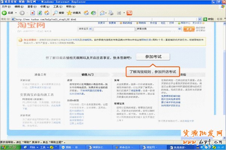
Task: Open the History clock icon
Action: coord(93,13)
